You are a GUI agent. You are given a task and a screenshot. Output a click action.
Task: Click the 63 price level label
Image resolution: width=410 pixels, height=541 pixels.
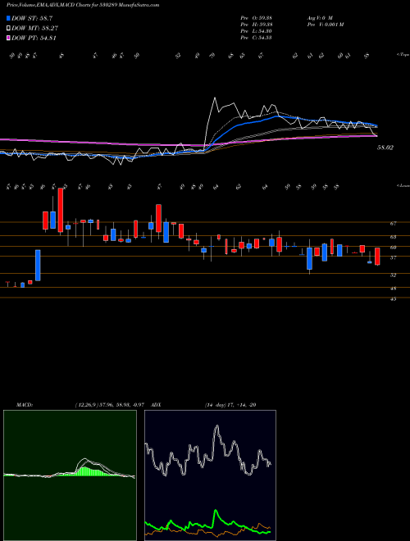393,237
